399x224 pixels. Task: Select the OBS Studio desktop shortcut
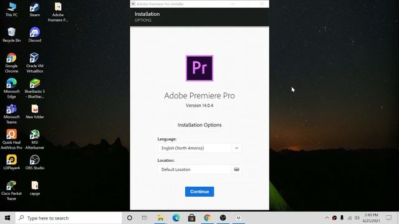tap(35, 162)
